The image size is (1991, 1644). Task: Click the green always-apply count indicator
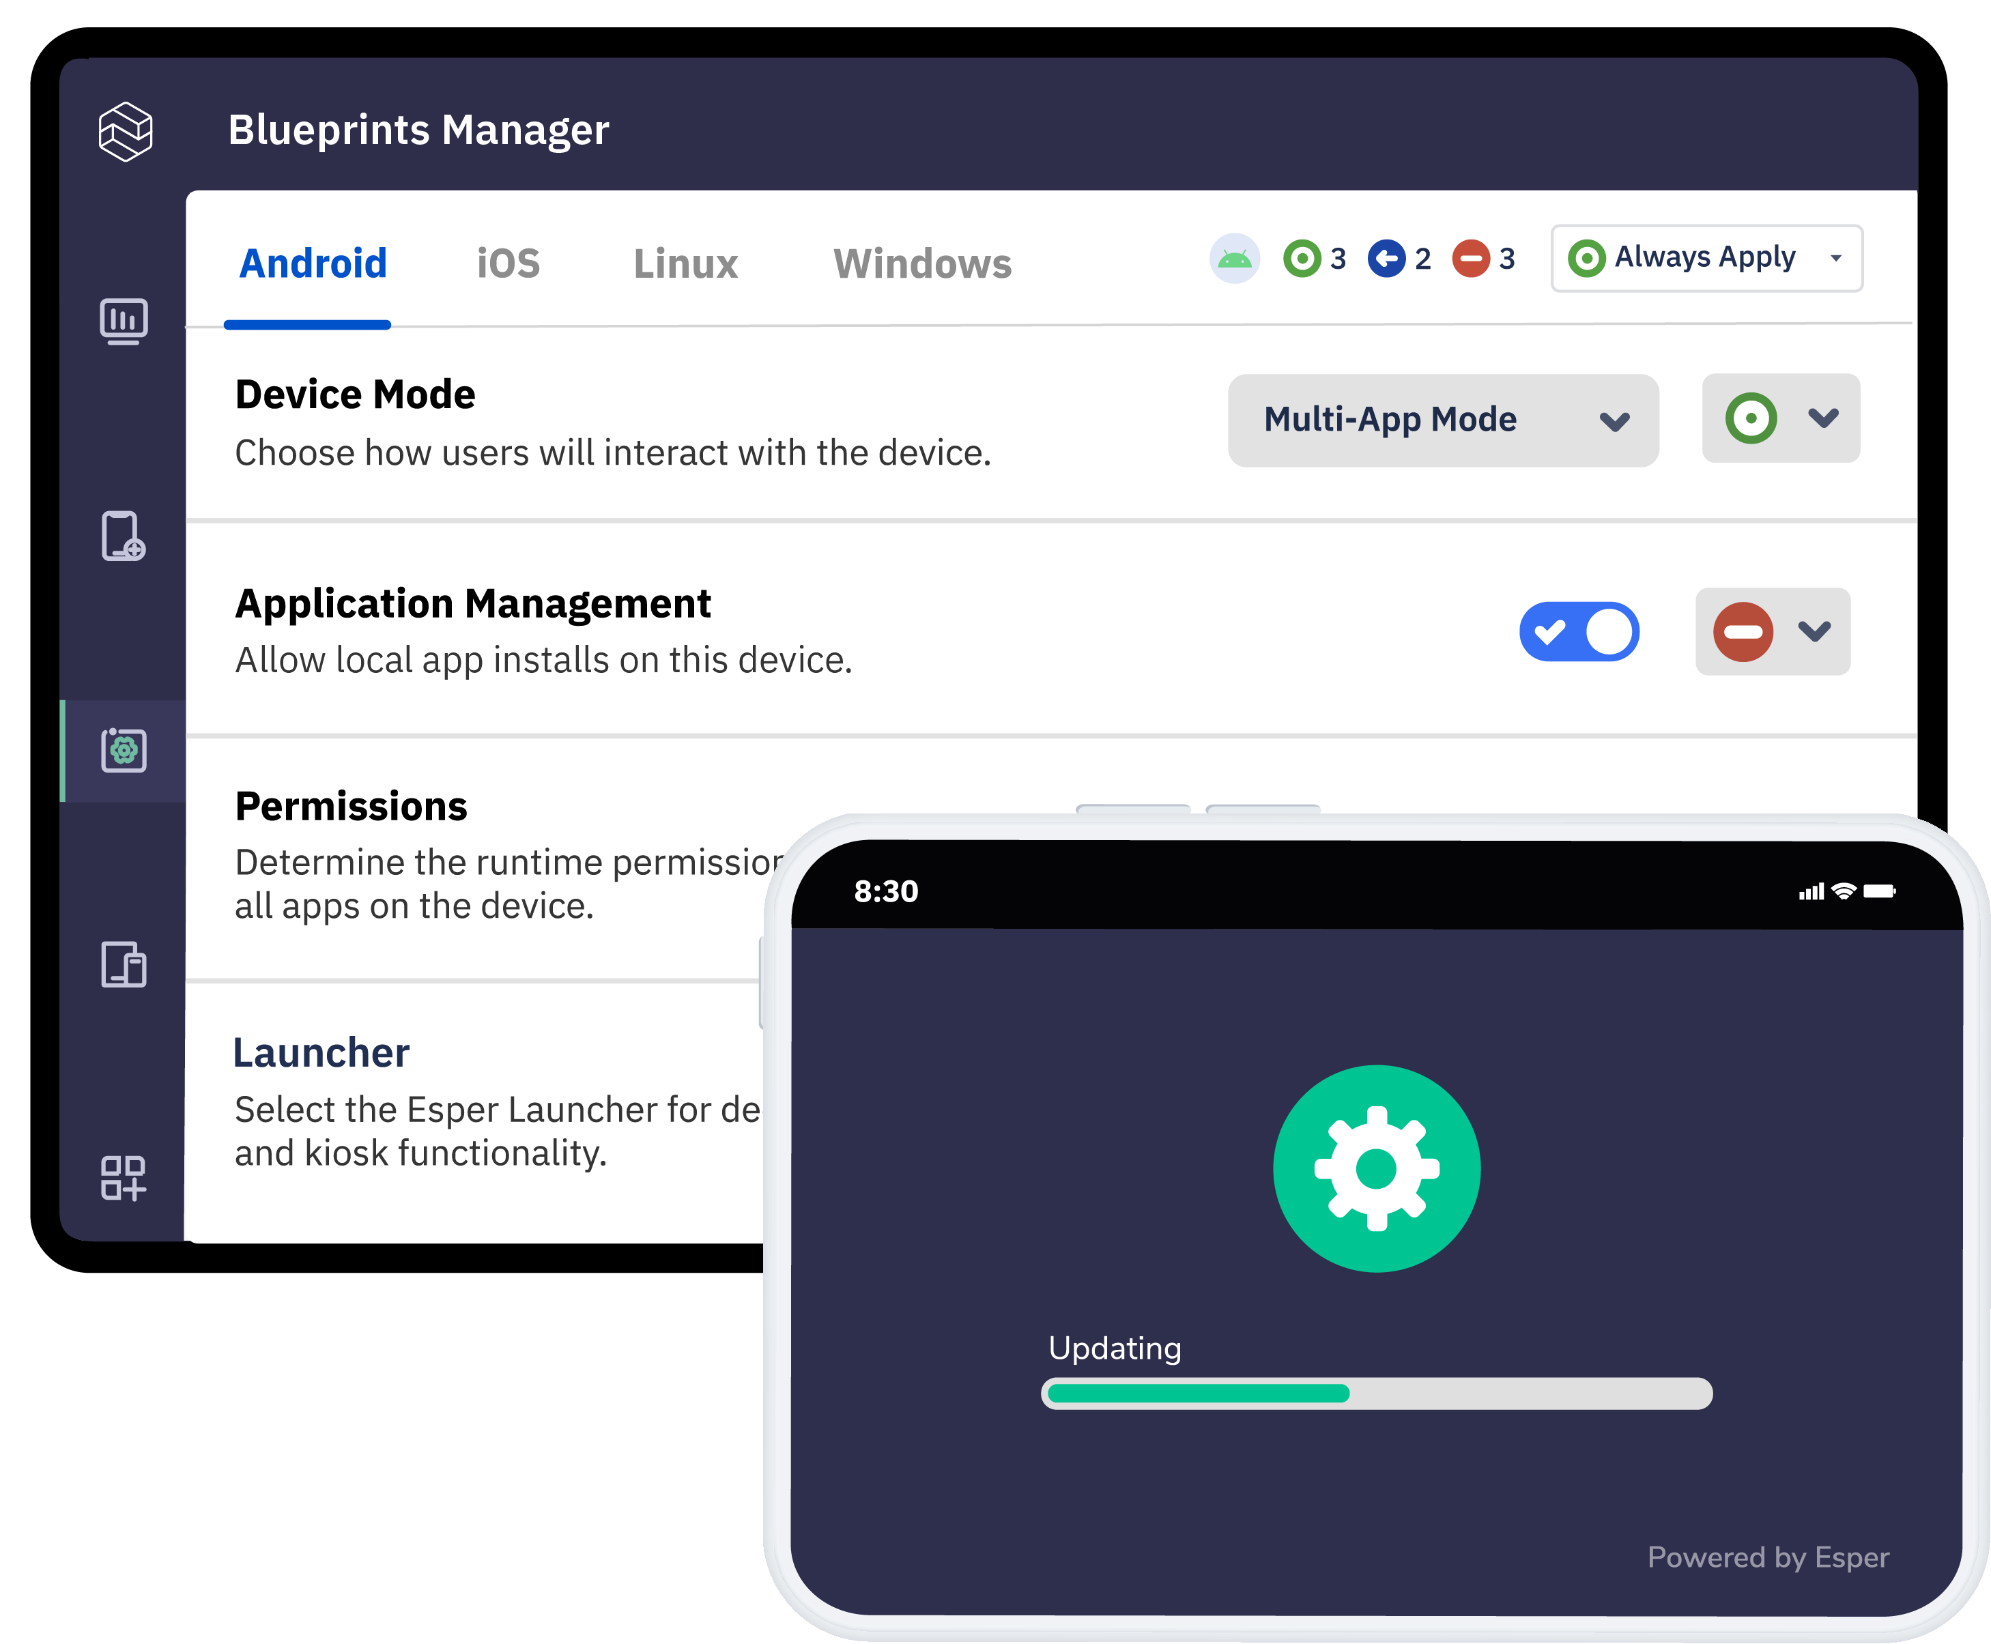(x=1302, y=259)
